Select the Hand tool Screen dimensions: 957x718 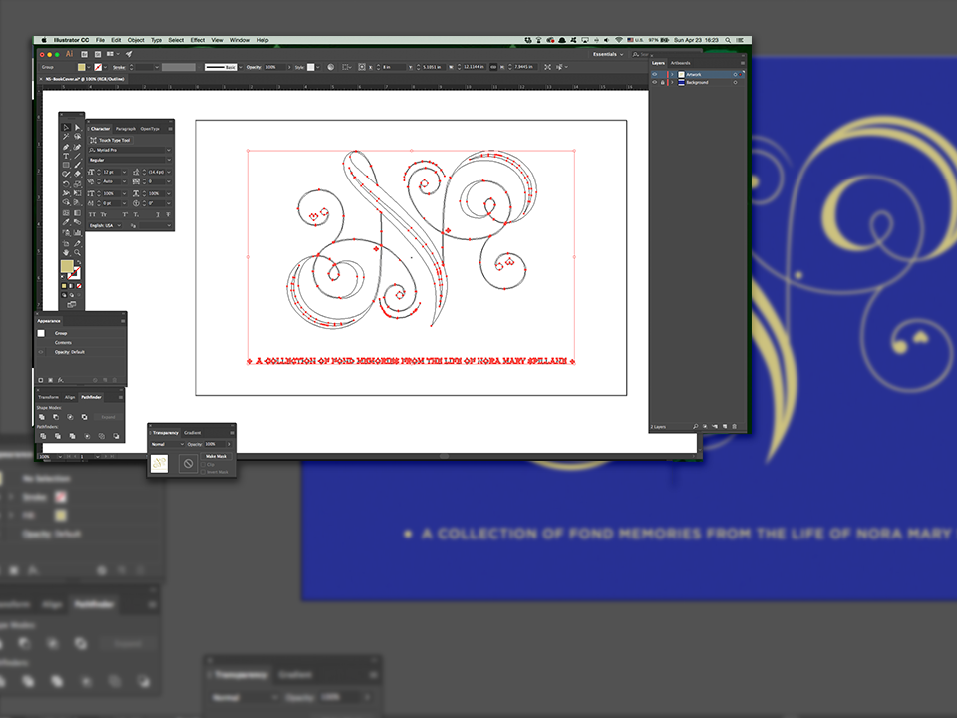coord(66,252)
